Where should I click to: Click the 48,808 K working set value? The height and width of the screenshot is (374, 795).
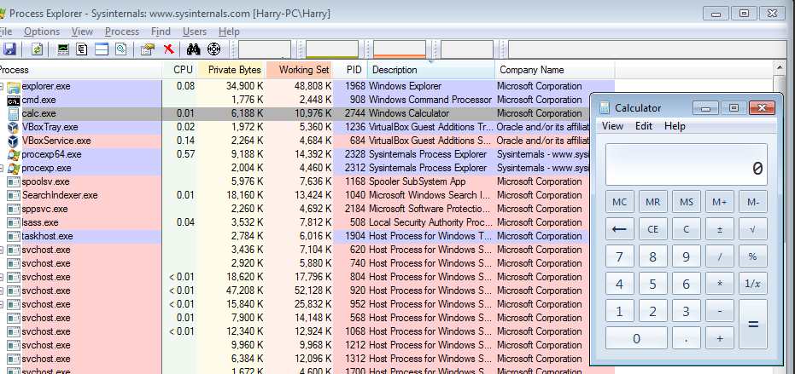pyautogui.click(x=313, y=87)
